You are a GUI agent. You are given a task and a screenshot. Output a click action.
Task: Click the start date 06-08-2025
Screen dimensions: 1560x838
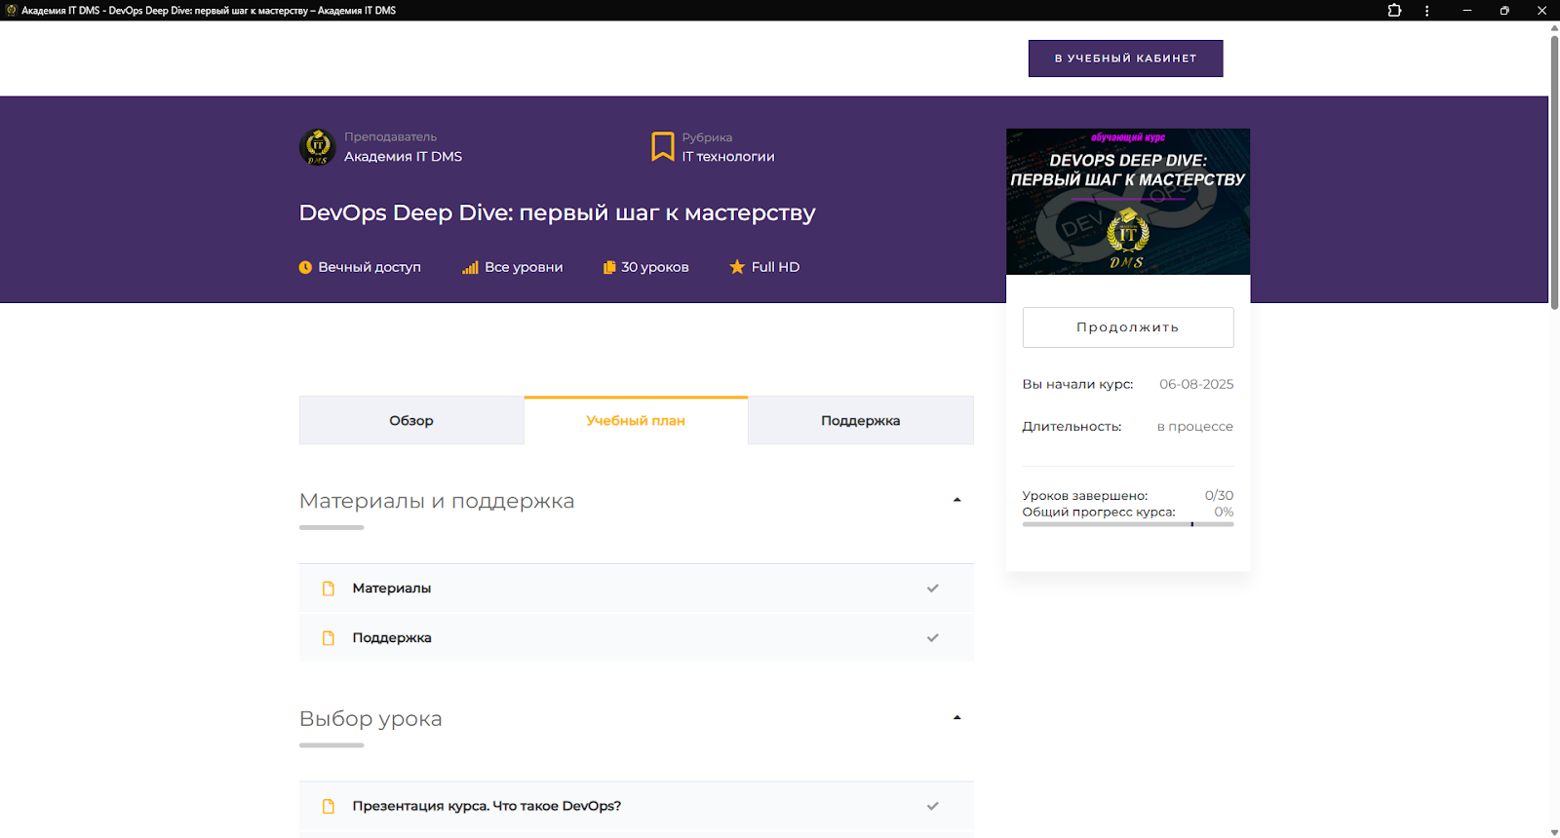(1196, 384)
